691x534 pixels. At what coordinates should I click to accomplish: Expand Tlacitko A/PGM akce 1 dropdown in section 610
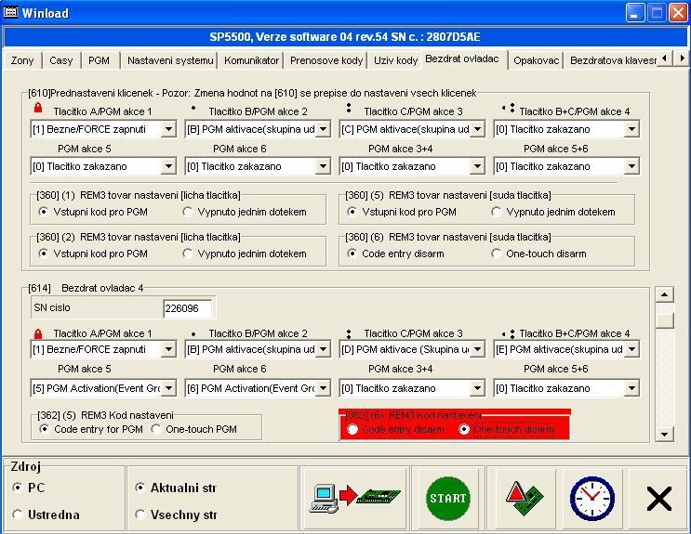point(168,129)
